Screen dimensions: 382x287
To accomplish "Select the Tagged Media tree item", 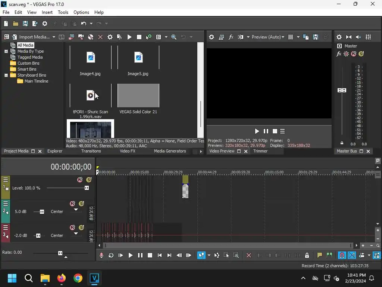I will point(30,57).
